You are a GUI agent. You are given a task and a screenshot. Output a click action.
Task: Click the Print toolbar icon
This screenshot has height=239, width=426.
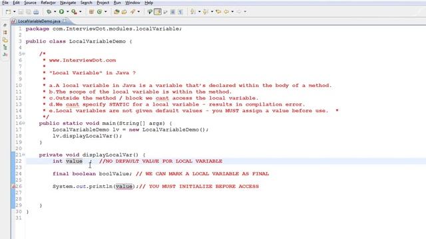click(36, 12)
